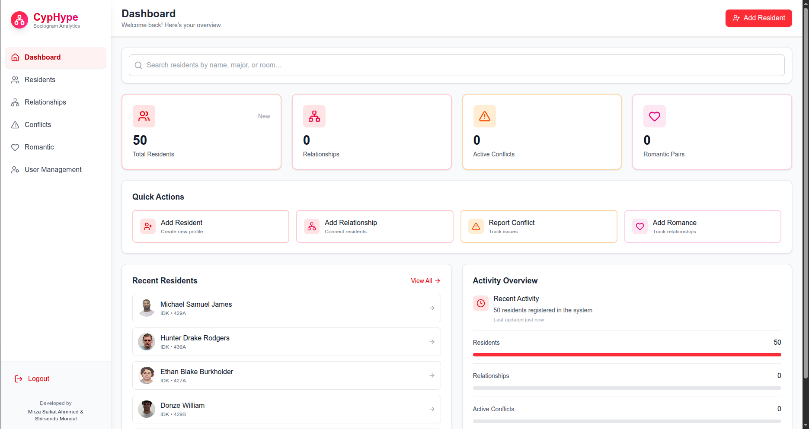Click Report Conflict quick action card
Viewport: 809px width, 429px height.
coord(539,226)
